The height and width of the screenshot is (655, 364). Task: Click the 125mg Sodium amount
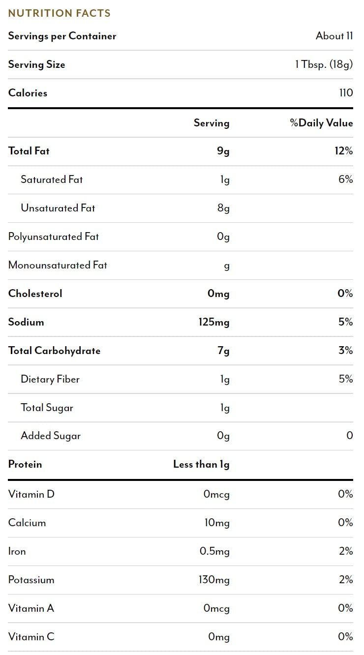[214, 322]
